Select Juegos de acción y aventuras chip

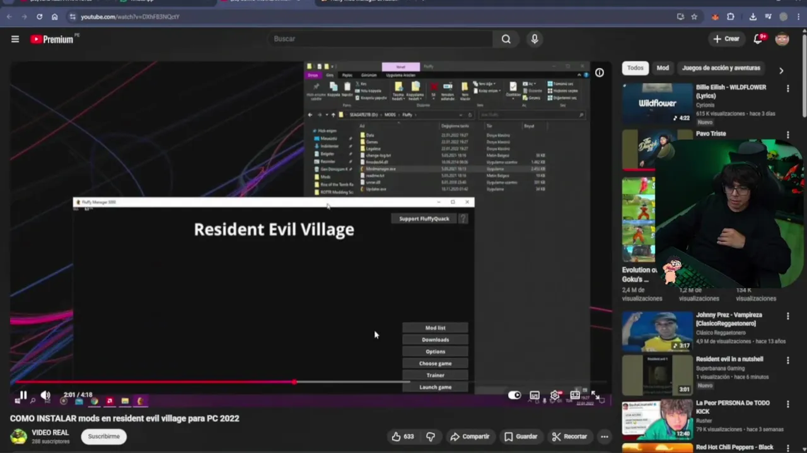point(721,68)
